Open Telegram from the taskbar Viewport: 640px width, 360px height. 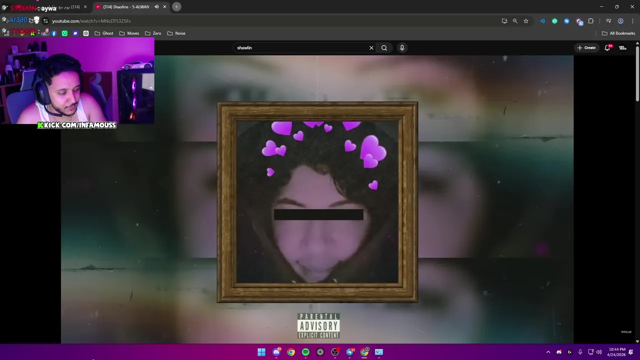[x=350, y=352]
